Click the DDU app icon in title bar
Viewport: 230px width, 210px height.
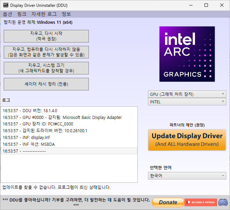click(6, 5)
